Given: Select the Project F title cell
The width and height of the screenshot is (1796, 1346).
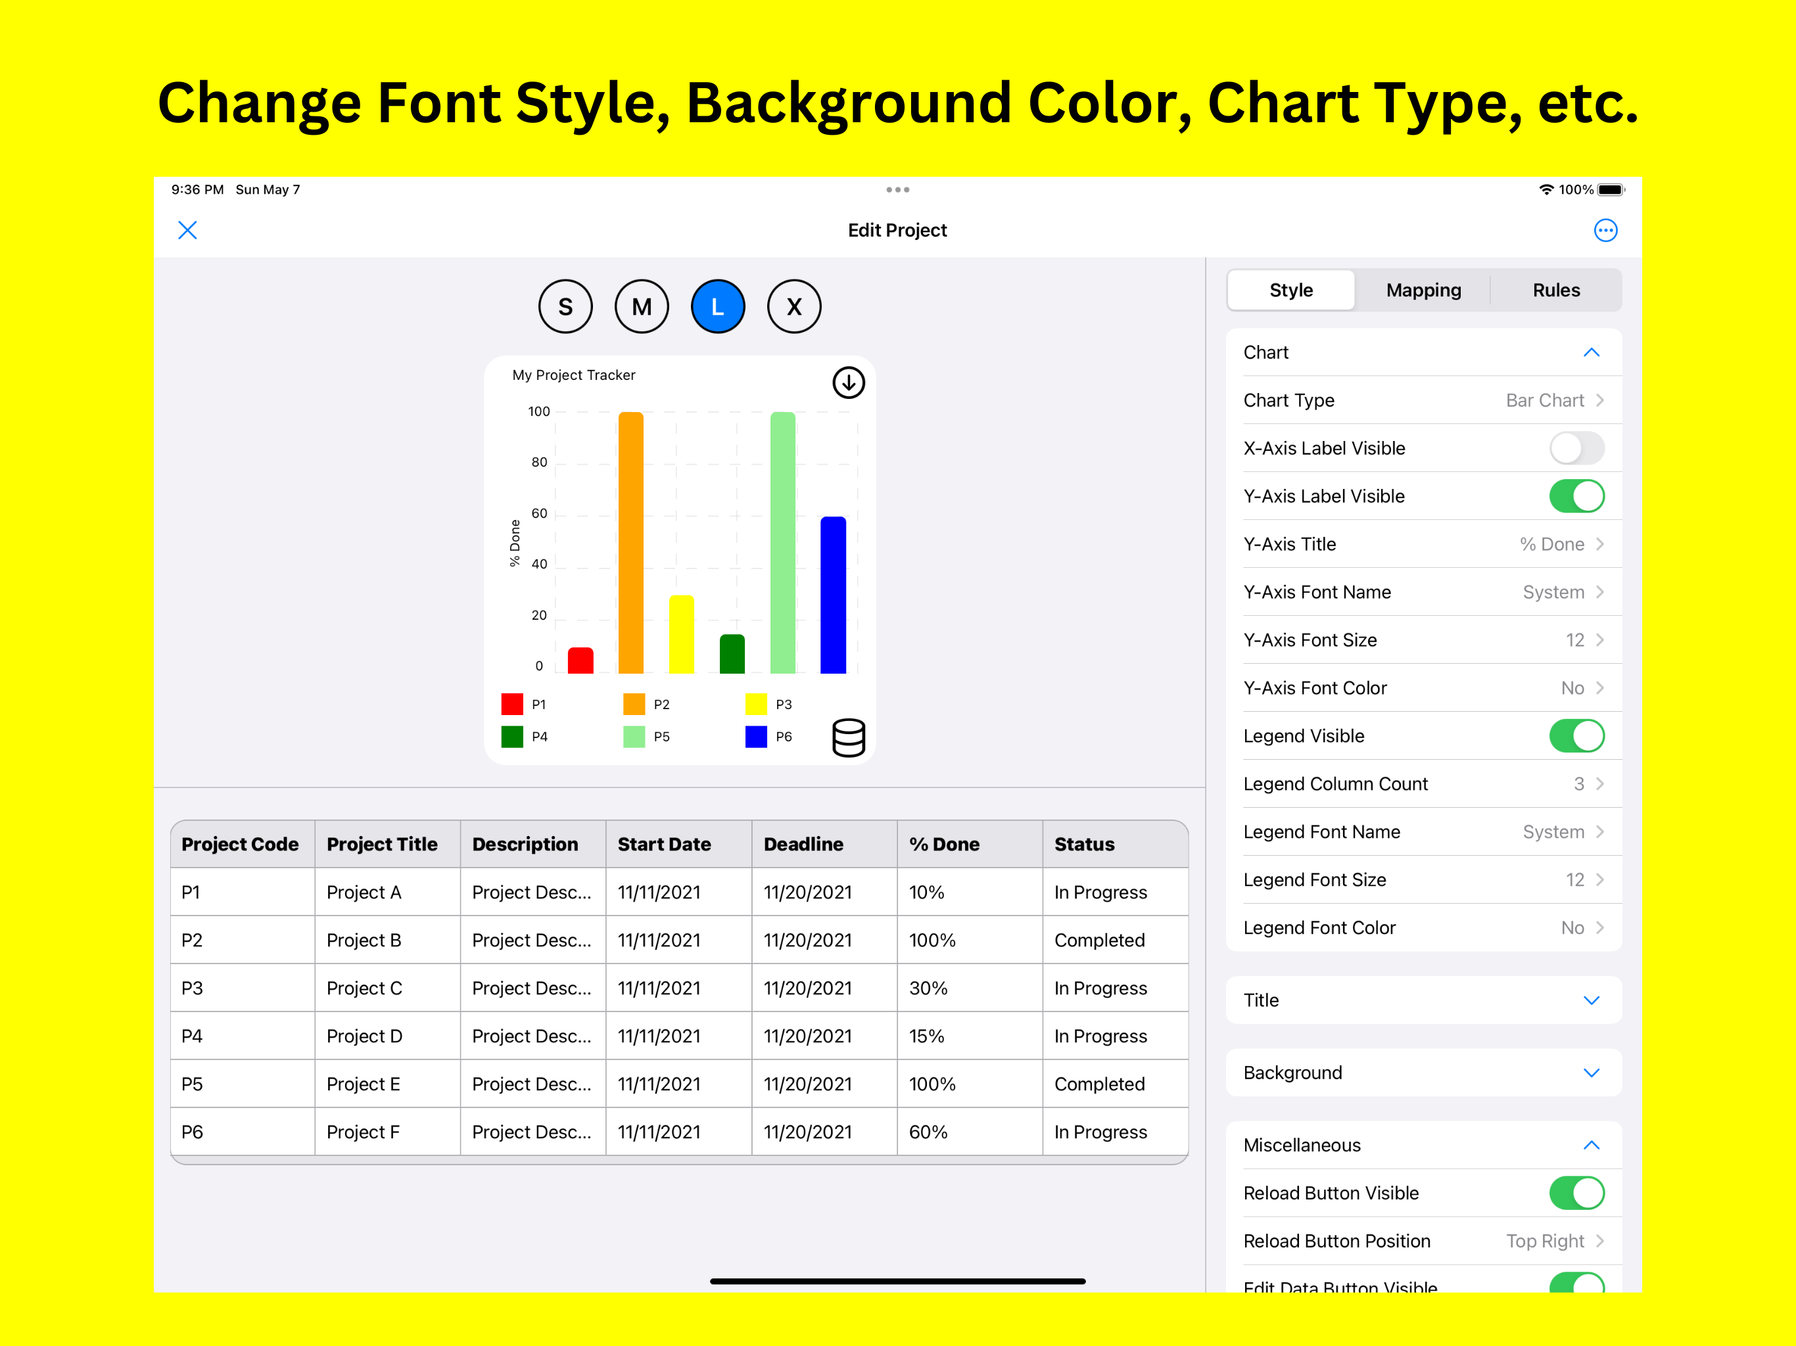Looking at the screenshot, I should point(388,1132).
